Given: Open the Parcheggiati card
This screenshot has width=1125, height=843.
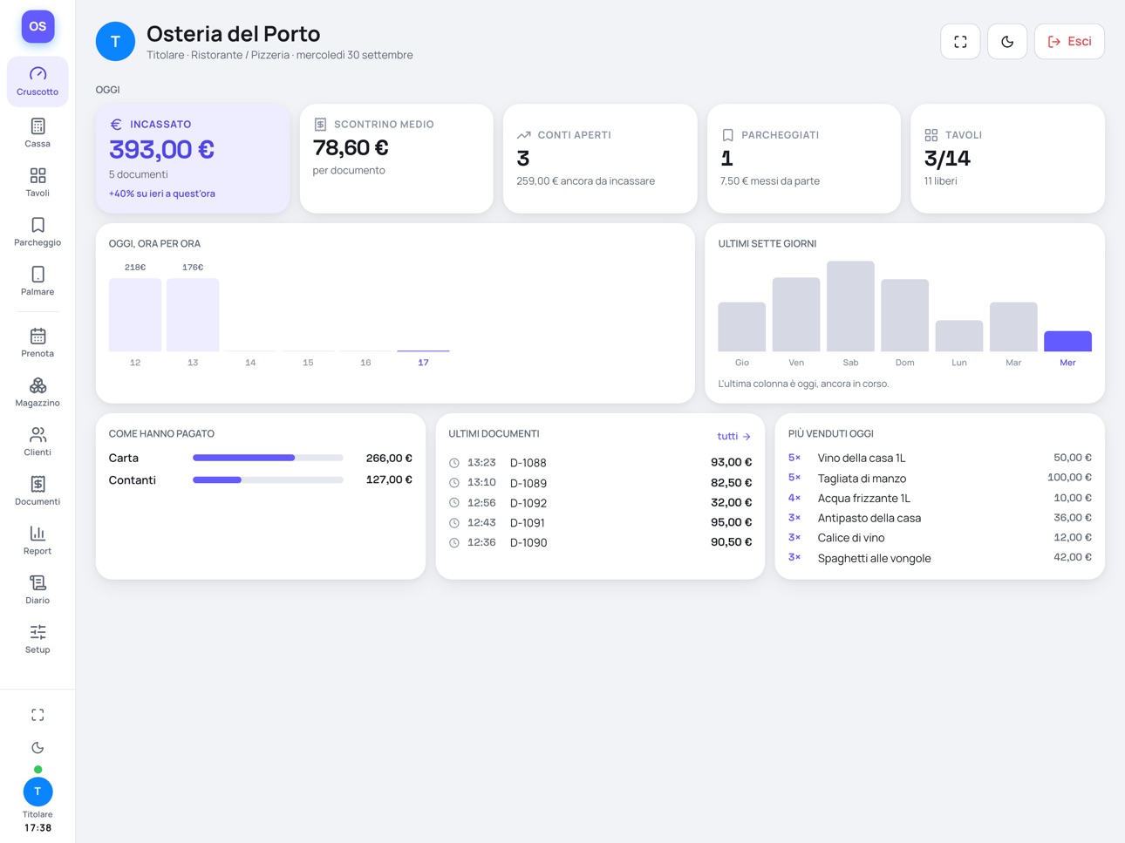Looking at the screenshot, I should pos(804,159).
